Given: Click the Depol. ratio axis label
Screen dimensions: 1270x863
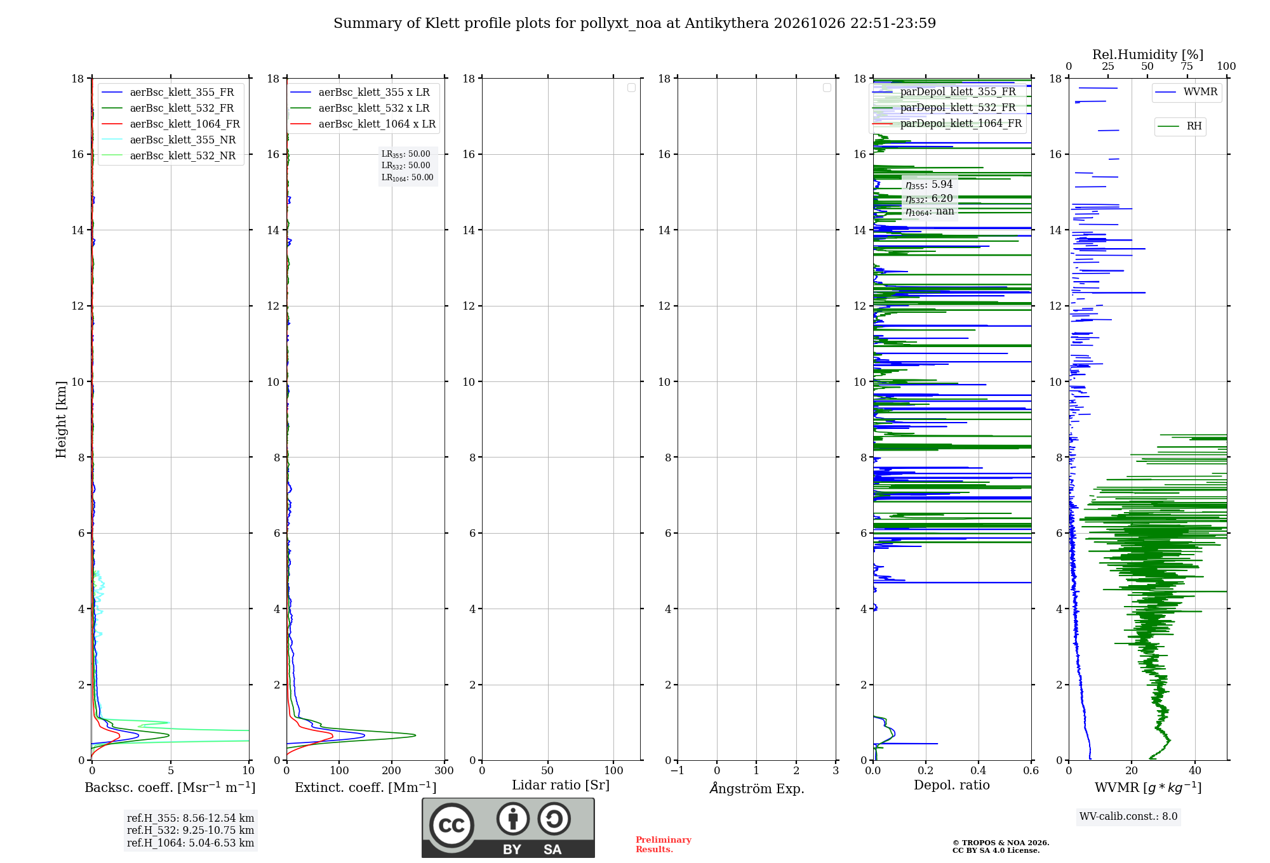Looking at the screenshot, I should 952,786.
